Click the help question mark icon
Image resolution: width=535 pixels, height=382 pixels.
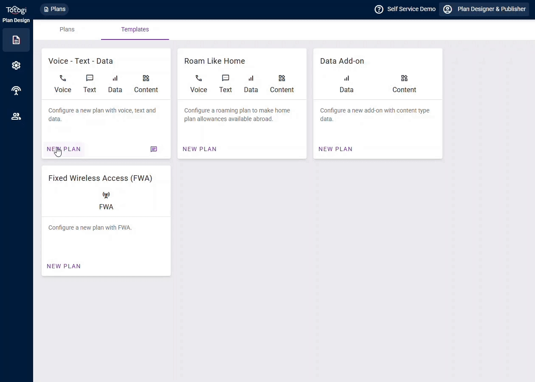coord(379,9)
